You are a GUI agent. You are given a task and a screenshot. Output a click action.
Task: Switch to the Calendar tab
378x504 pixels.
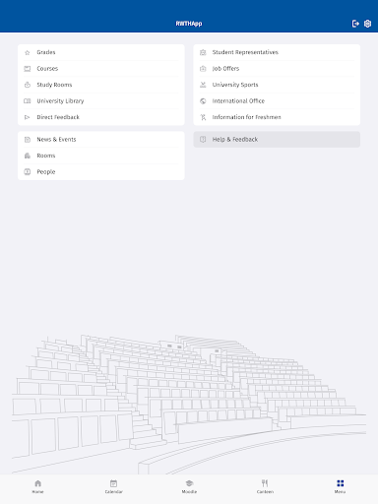pos(113,486)
